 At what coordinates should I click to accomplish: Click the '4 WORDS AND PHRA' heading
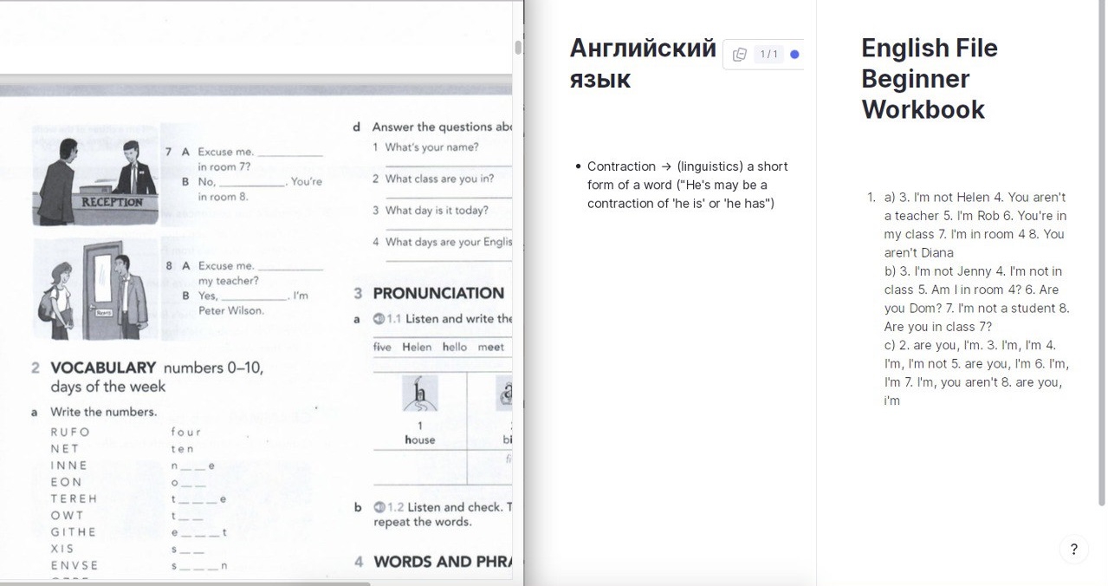point(433,562)
